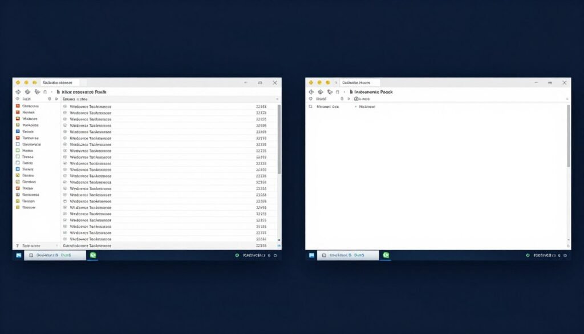Click the red resource type icon atop the sidebar
This screenshot has width=584, height=334.
click(x=18, y=106)
